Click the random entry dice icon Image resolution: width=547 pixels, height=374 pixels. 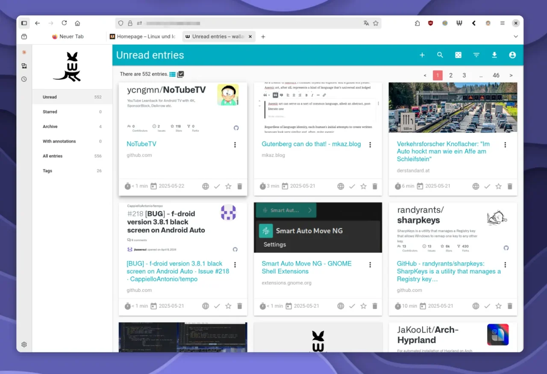pyautogui.click(x=458, y=55)
